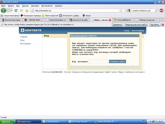Image resolution: width=165 pixels, height=124 pixels.
Task: Bookmark this page with the star icon
Action: pyautogui.click(x=121, y=10)
